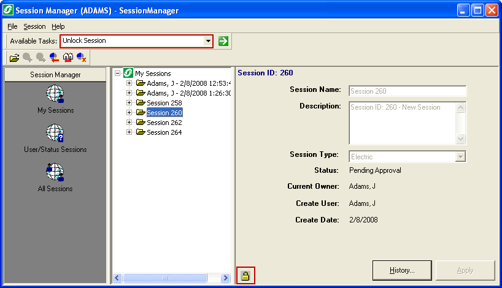502x288 pixels.
Task: Click the Apply button
Action: tap(465, 270)
